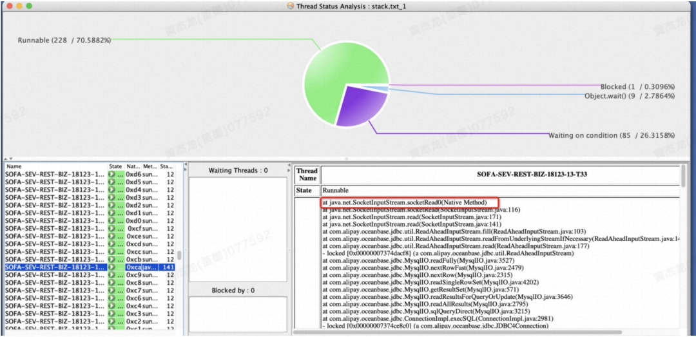Click the runnable state icon for thread 0xd6
The image size is (696, 337).
(112, 174)
